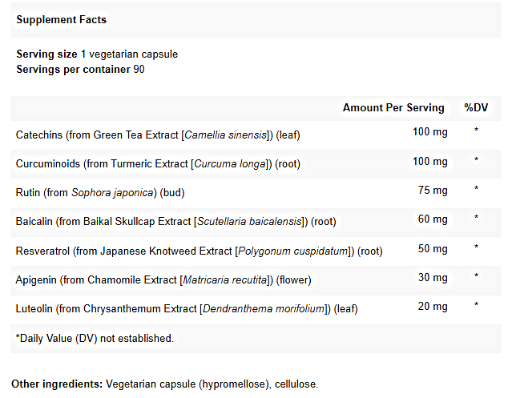
Task: Click the Servings per container line
Action: (80, 69)
